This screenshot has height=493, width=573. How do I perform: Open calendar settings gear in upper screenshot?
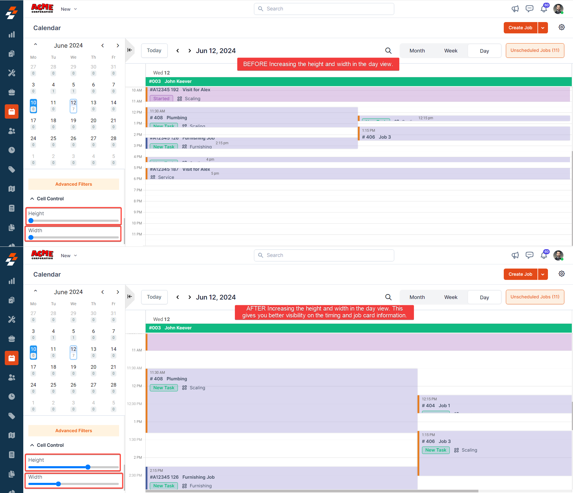[562, 27]
